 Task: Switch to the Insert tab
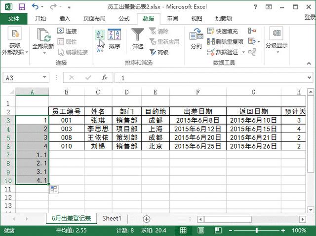click(x=65, y=19)
